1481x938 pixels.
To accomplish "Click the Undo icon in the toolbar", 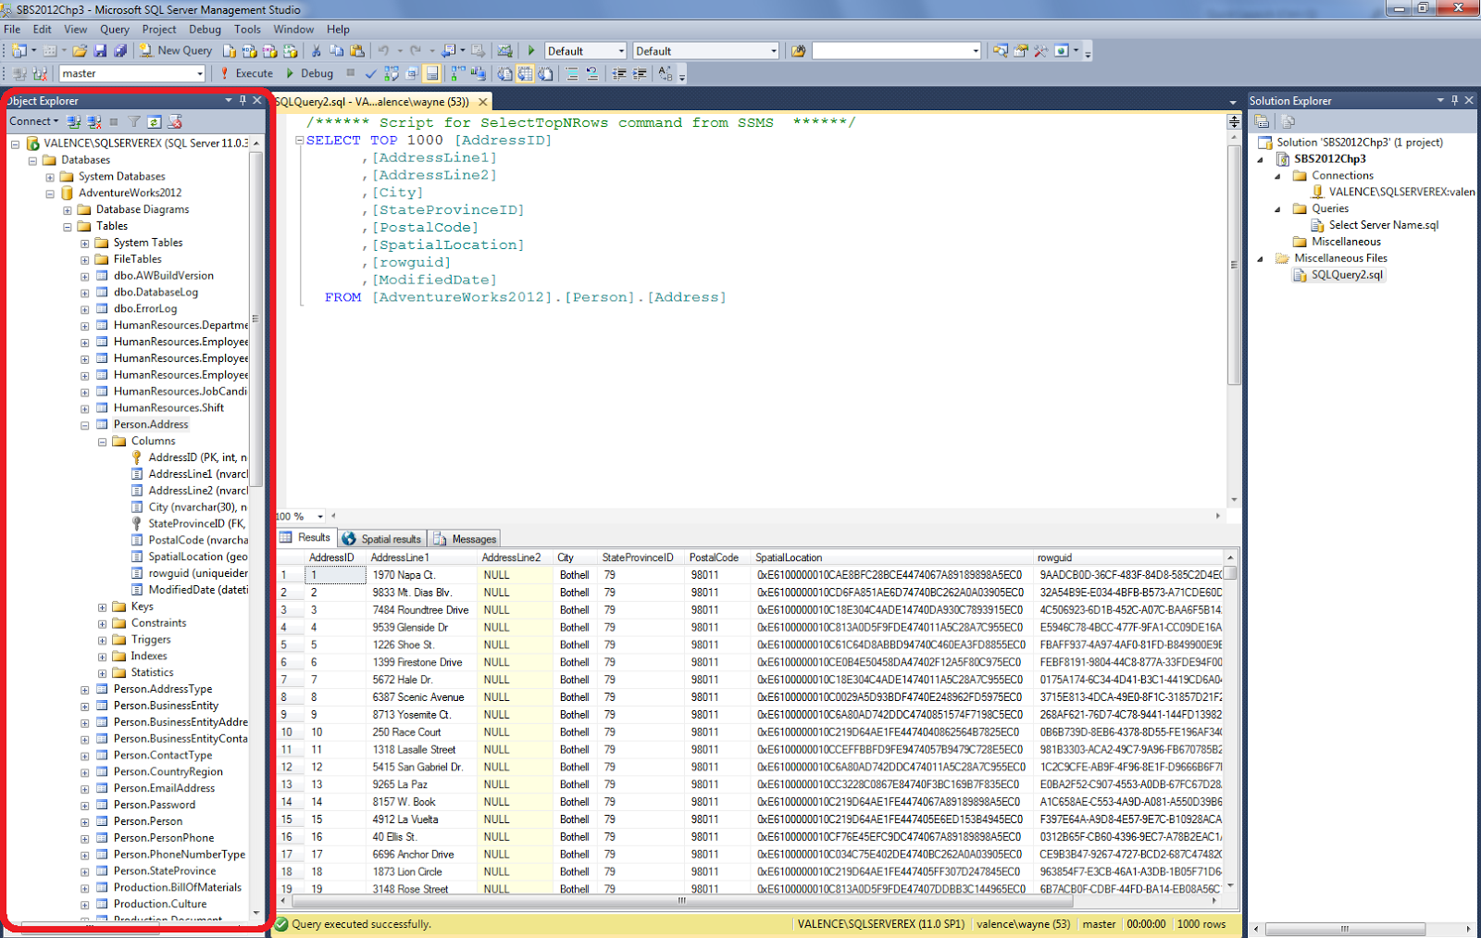I will pyautogui.click(x=383, y=50).
